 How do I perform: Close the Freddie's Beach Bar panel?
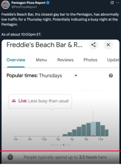click(x=108, y=45)
